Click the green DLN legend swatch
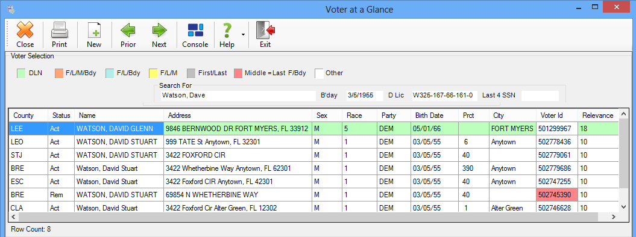 pos(22,73)
